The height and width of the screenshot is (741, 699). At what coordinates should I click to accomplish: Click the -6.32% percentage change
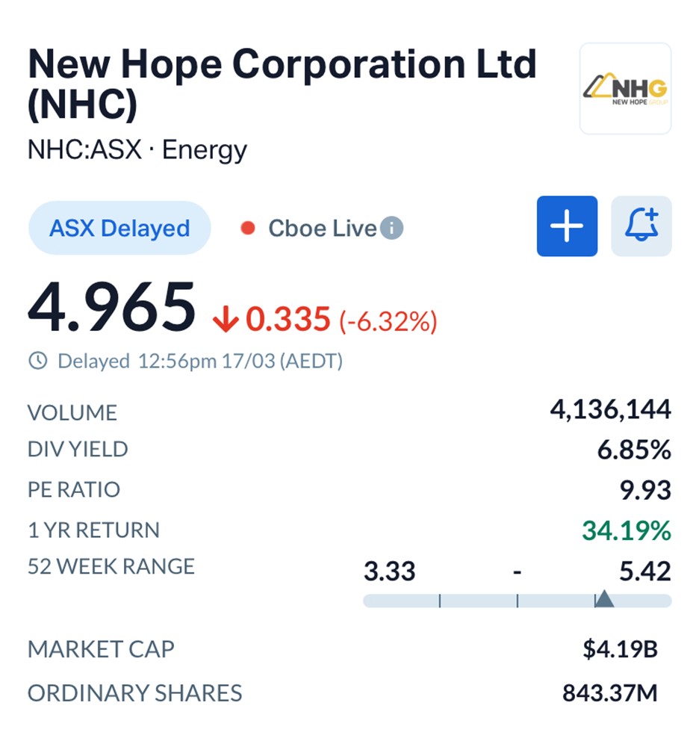pos(388,321)
